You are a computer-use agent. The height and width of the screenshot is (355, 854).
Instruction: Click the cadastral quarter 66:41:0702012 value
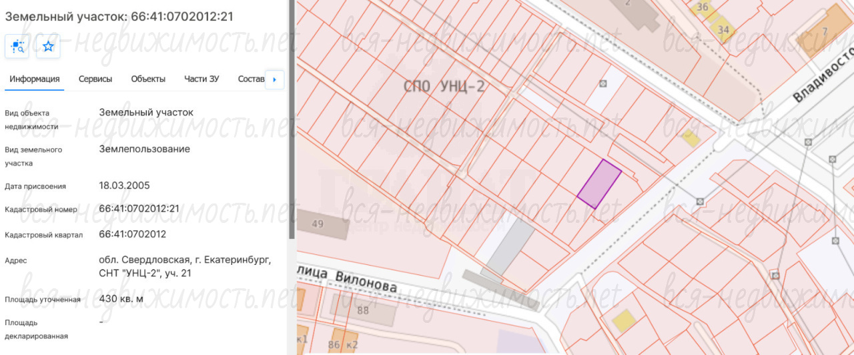[x=132, y=234]
